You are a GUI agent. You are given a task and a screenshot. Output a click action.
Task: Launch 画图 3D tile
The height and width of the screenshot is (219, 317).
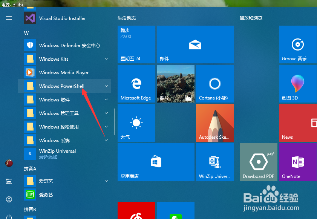(x=298, y=84)
